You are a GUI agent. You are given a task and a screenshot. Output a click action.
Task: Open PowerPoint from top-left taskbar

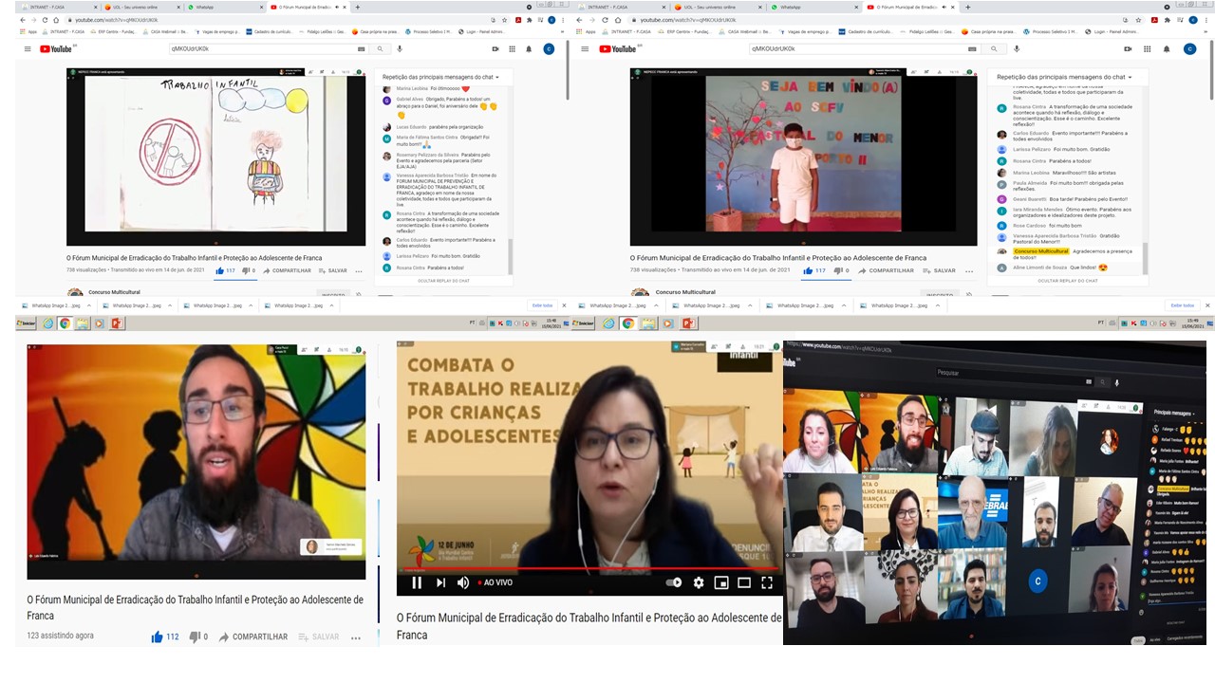[117, 323]
